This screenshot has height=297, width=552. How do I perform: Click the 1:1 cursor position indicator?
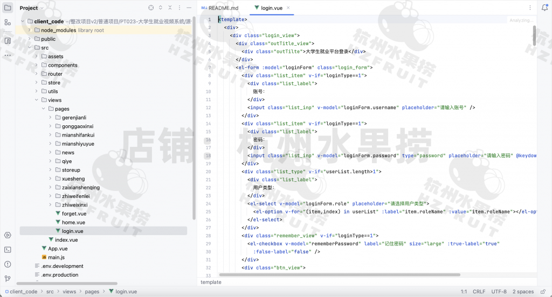point(464,292)
